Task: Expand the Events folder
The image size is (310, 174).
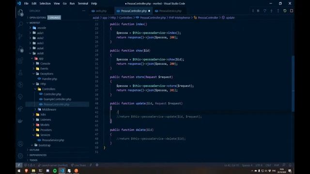Action: [x=44, y=69]
